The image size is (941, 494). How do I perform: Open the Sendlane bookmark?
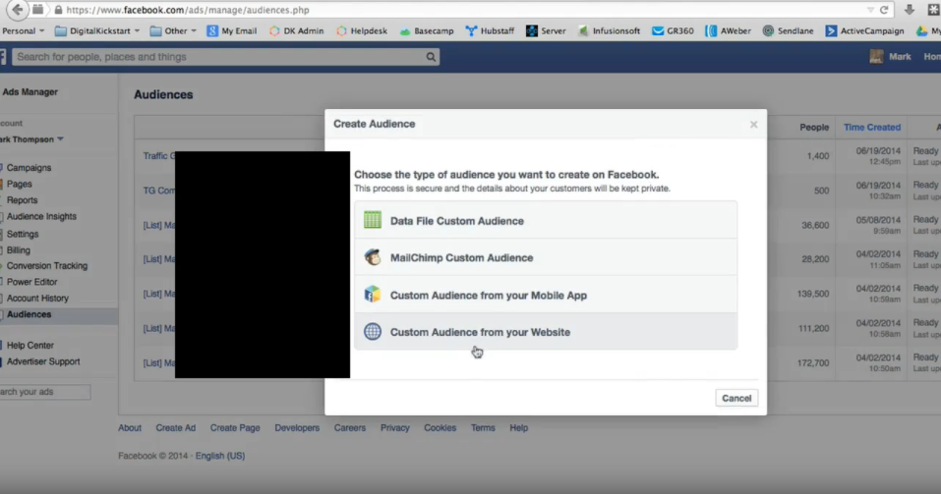[x=788, y=30]
